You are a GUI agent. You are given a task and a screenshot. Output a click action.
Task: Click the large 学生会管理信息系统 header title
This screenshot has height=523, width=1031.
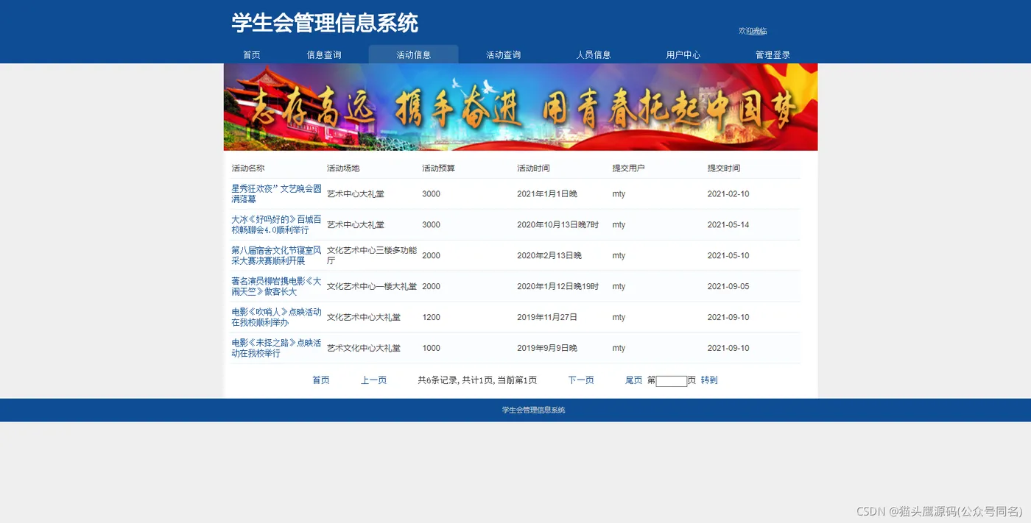pyautogui.click(x=325, y=23)
